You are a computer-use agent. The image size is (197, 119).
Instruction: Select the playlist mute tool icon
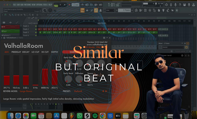tap(19, 15)
